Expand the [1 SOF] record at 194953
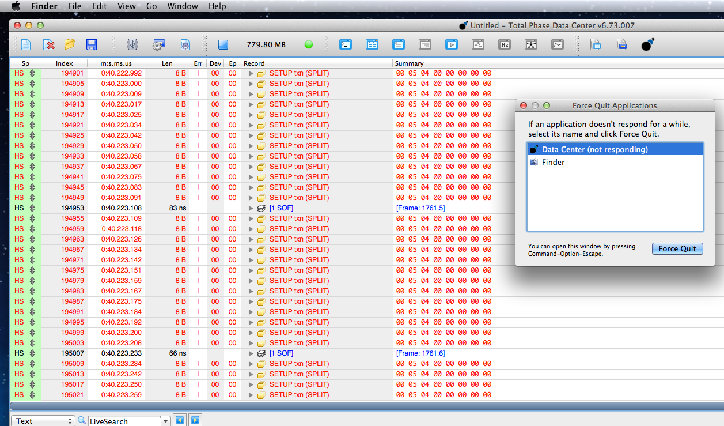This screenshot has width=724, height=426. [251, 208]
